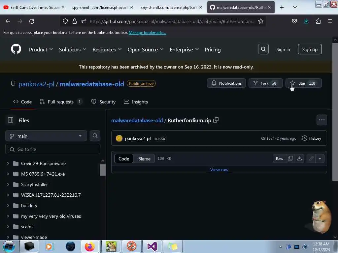This screenshot has width=338, height=253.
Task: Click the Raw button
Action: [279, 159]
